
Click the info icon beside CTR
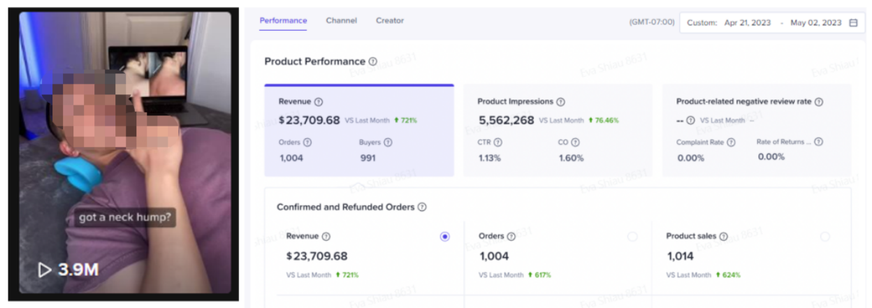click(498, 142)
